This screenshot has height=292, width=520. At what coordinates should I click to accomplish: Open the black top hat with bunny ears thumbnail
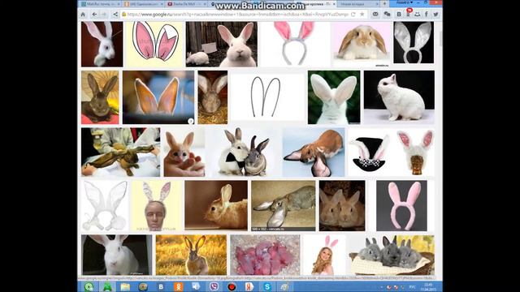(x=370, y=152)
